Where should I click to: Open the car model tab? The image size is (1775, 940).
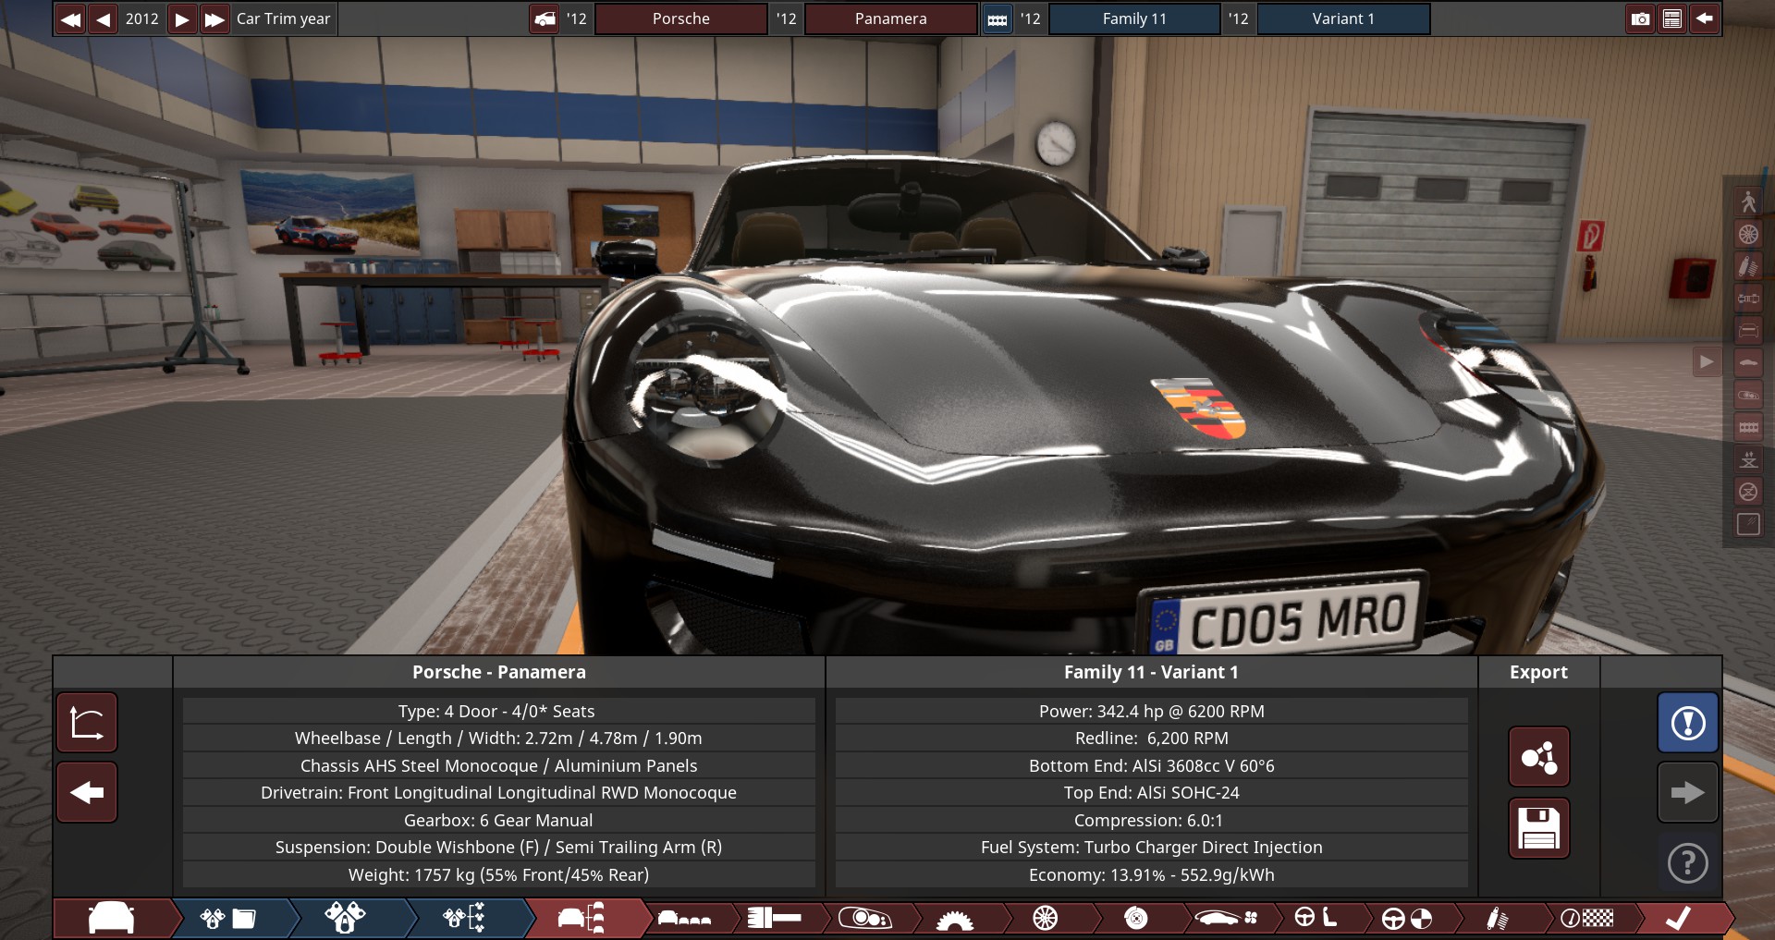pos(112,918)
